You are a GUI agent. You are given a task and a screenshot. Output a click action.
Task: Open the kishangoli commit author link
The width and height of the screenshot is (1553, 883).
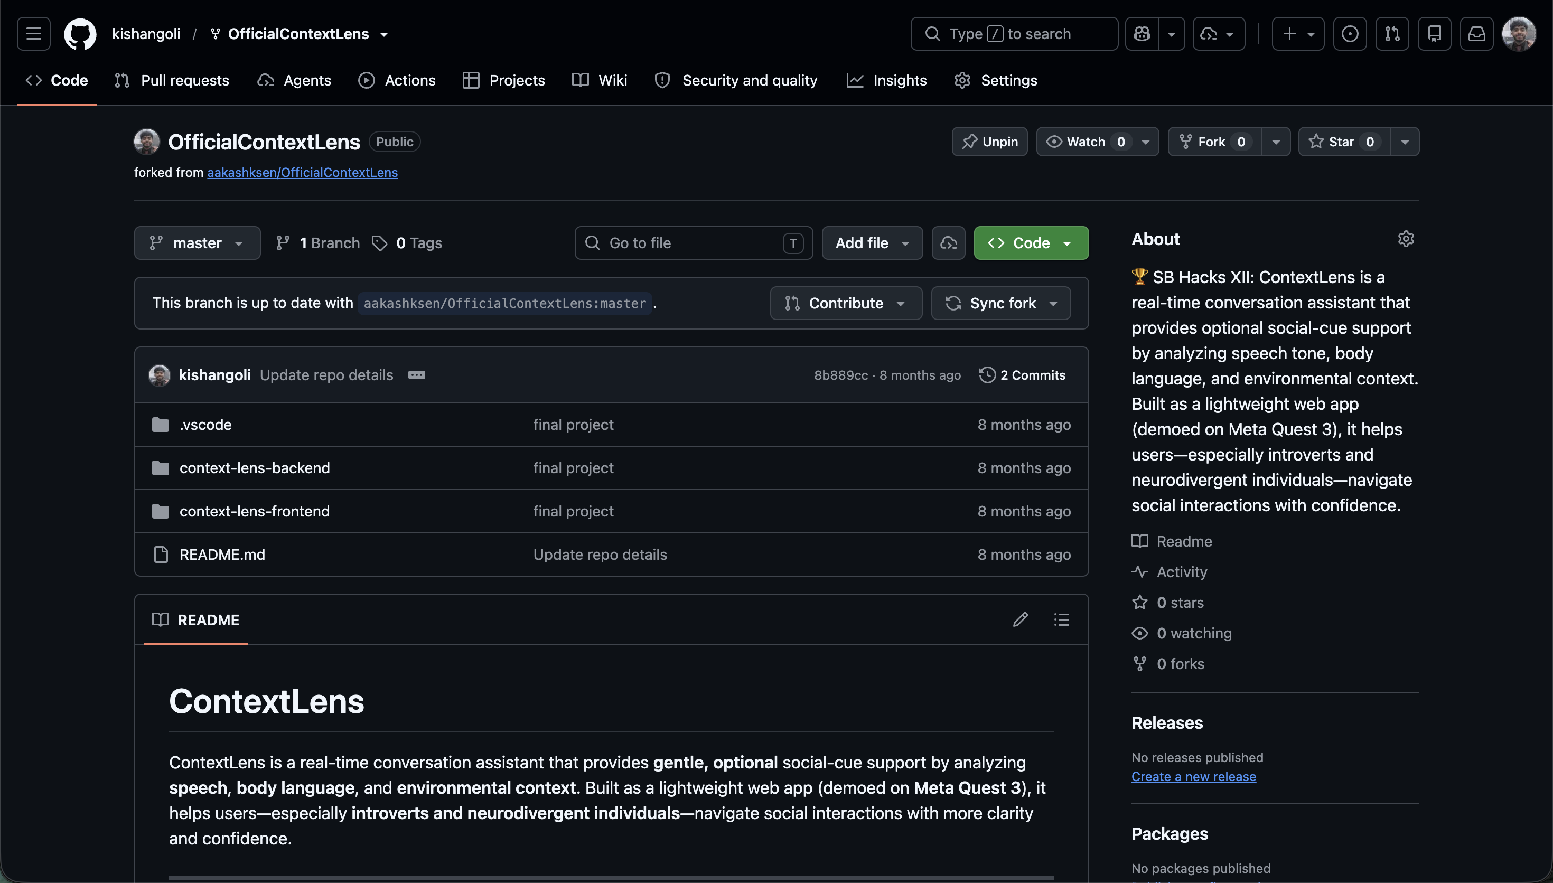214,375
